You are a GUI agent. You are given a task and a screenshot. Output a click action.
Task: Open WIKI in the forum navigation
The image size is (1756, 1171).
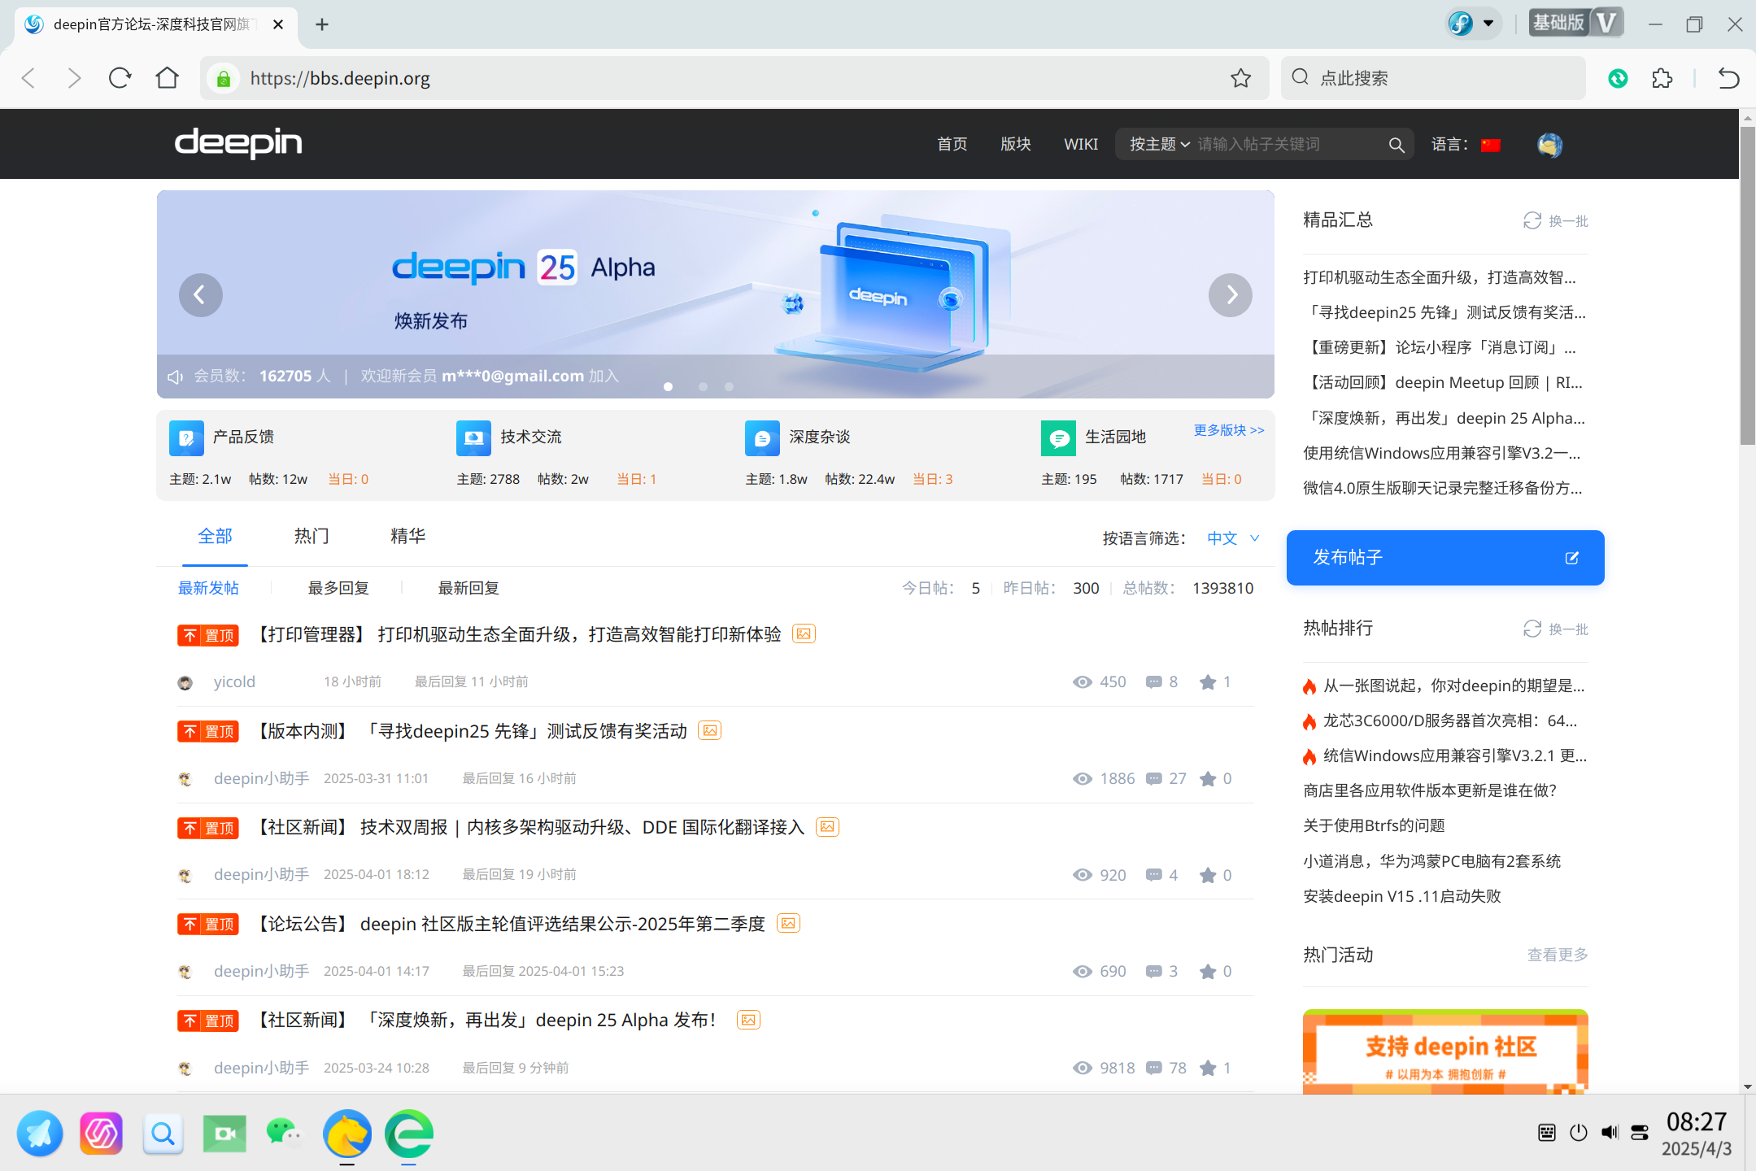point(1080,145)
